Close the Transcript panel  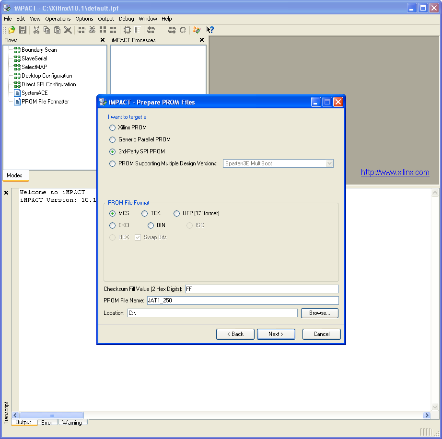coord(6,193)
